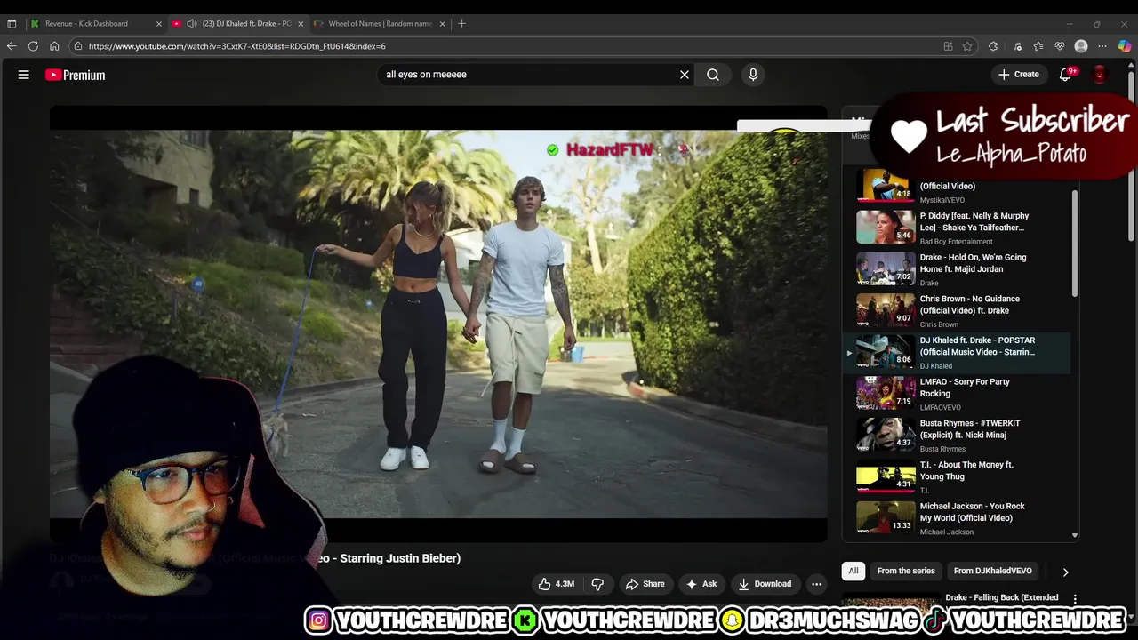Image resolution: width=1138 pixels, height=640 pixels.
Task: Open the tab actions menu icon
Action: [12, 23]
